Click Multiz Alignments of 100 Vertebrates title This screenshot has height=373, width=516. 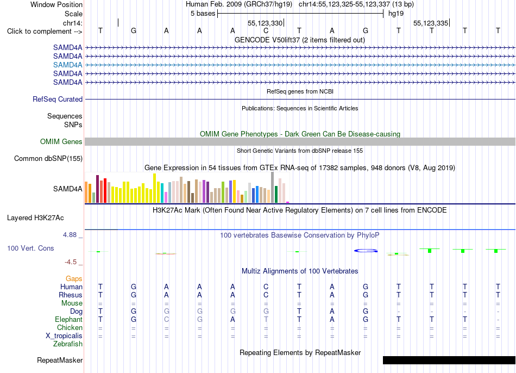pos(300,271)
